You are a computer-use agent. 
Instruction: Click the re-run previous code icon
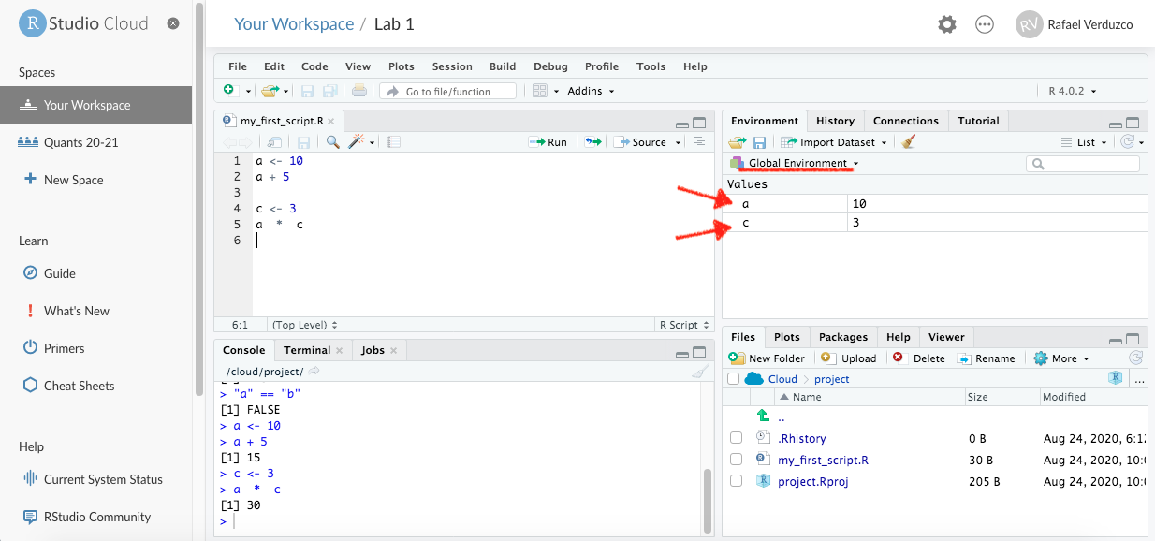592,142
